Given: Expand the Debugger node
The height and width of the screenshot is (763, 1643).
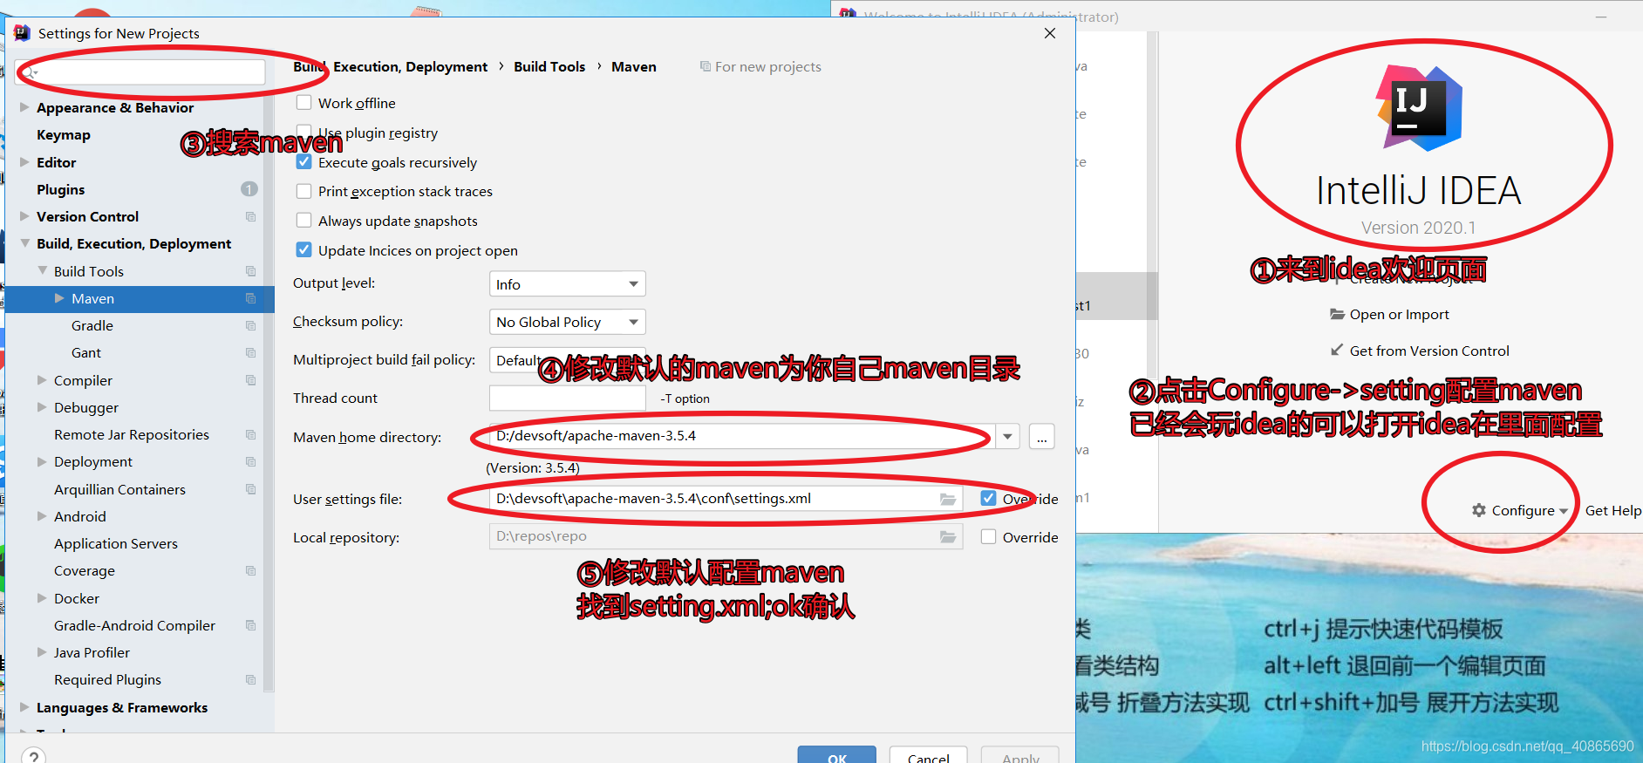Looking at the screenshot, I should (x=42, y=407).
